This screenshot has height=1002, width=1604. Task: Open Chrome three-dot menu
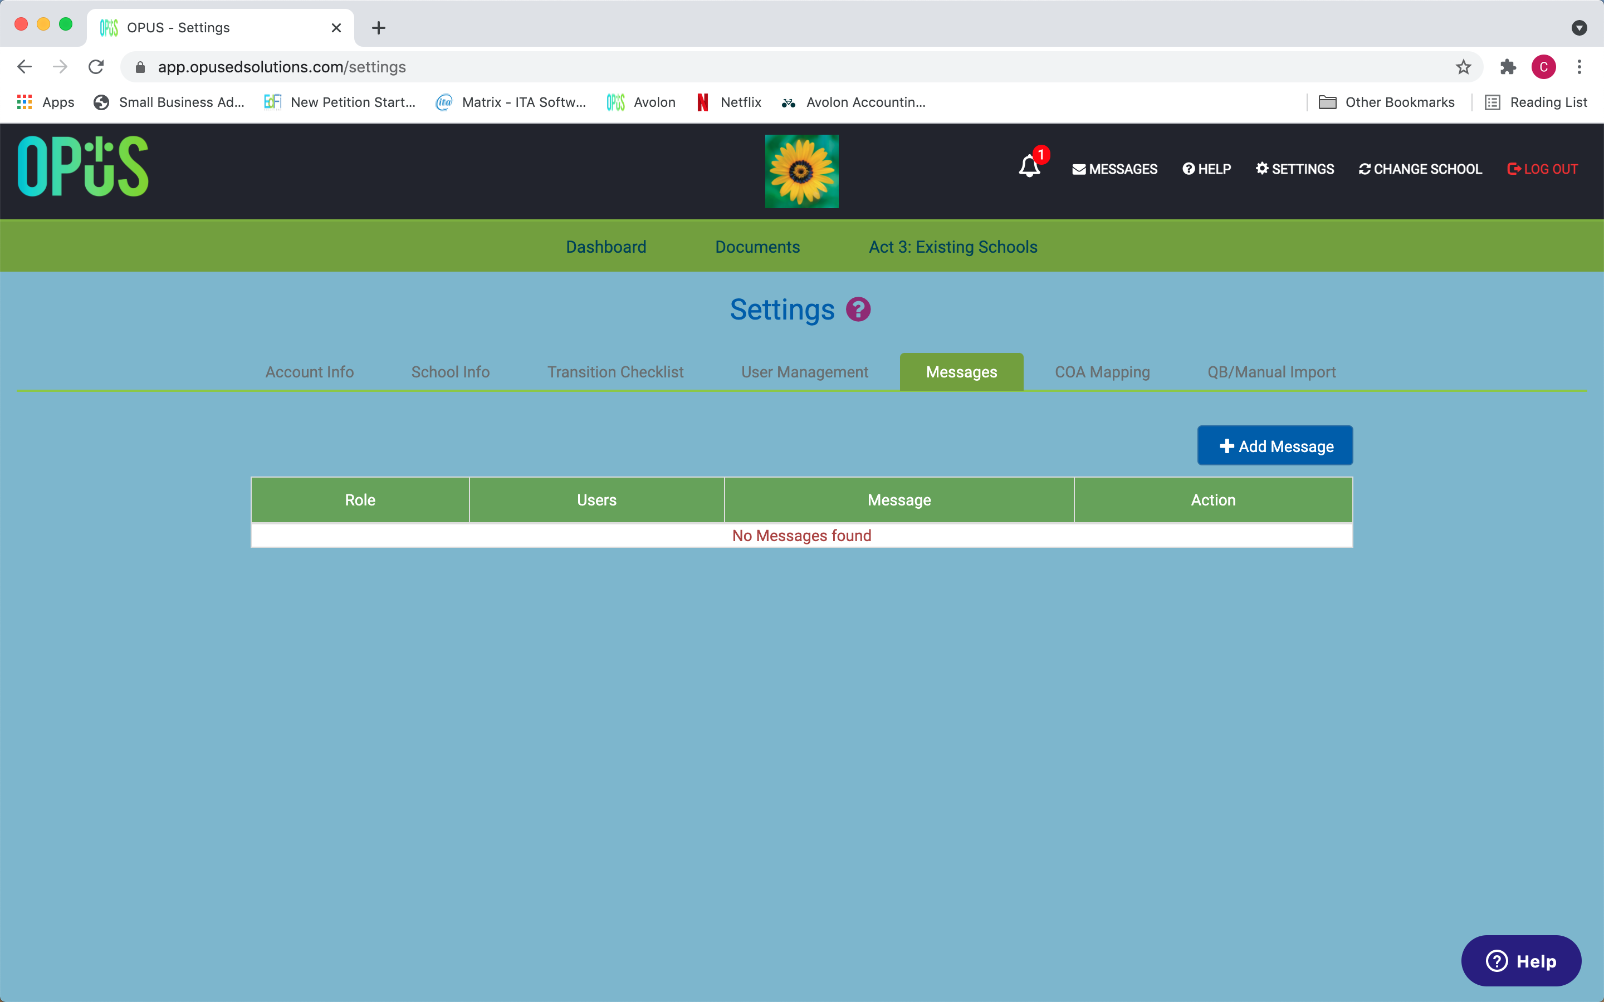click(x=1579, y=67)
